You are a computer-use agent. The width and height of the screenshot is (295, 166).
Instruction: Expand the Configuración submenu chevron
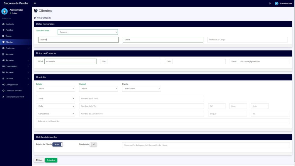28,85
